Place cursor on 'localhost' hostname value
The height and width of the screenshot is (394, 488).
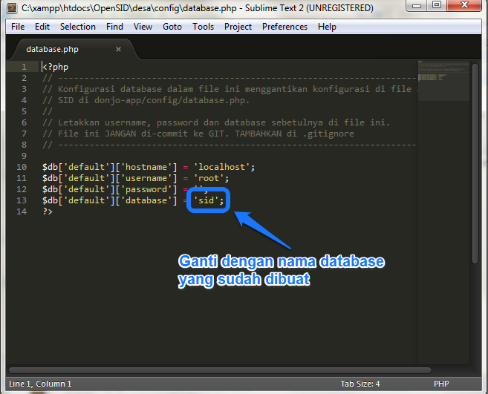tap(224, 167)
